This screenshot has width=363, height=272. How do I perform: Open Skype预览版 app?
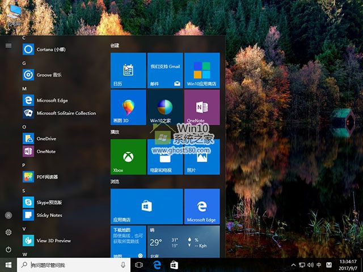coord(62,202)
